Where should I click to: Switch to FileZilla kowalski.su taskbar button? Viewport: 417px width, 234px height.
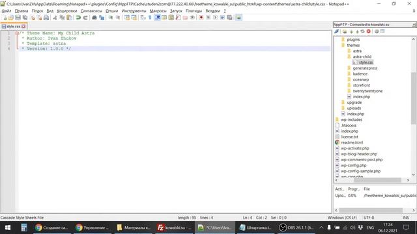point(174,227)
